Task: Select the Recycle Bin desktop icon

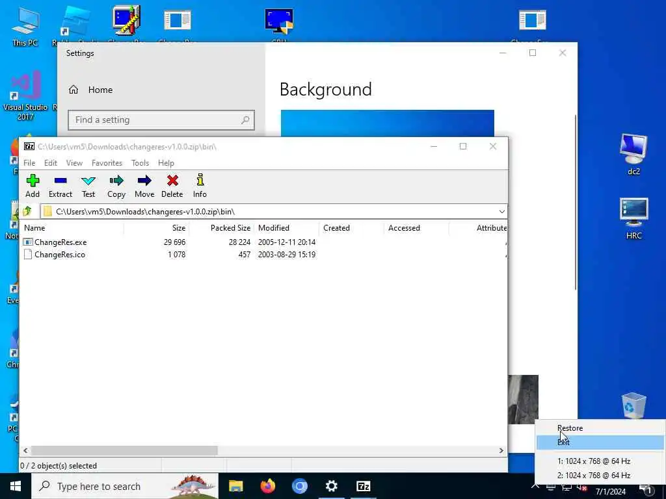Action: pyautogui.click(x=633, y=405)
